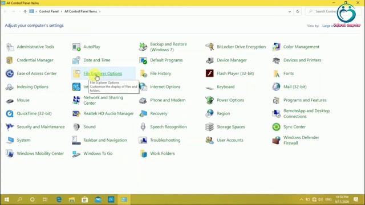Screen dimensions: 365x205
Task: Open the System link
Action: 23,140
